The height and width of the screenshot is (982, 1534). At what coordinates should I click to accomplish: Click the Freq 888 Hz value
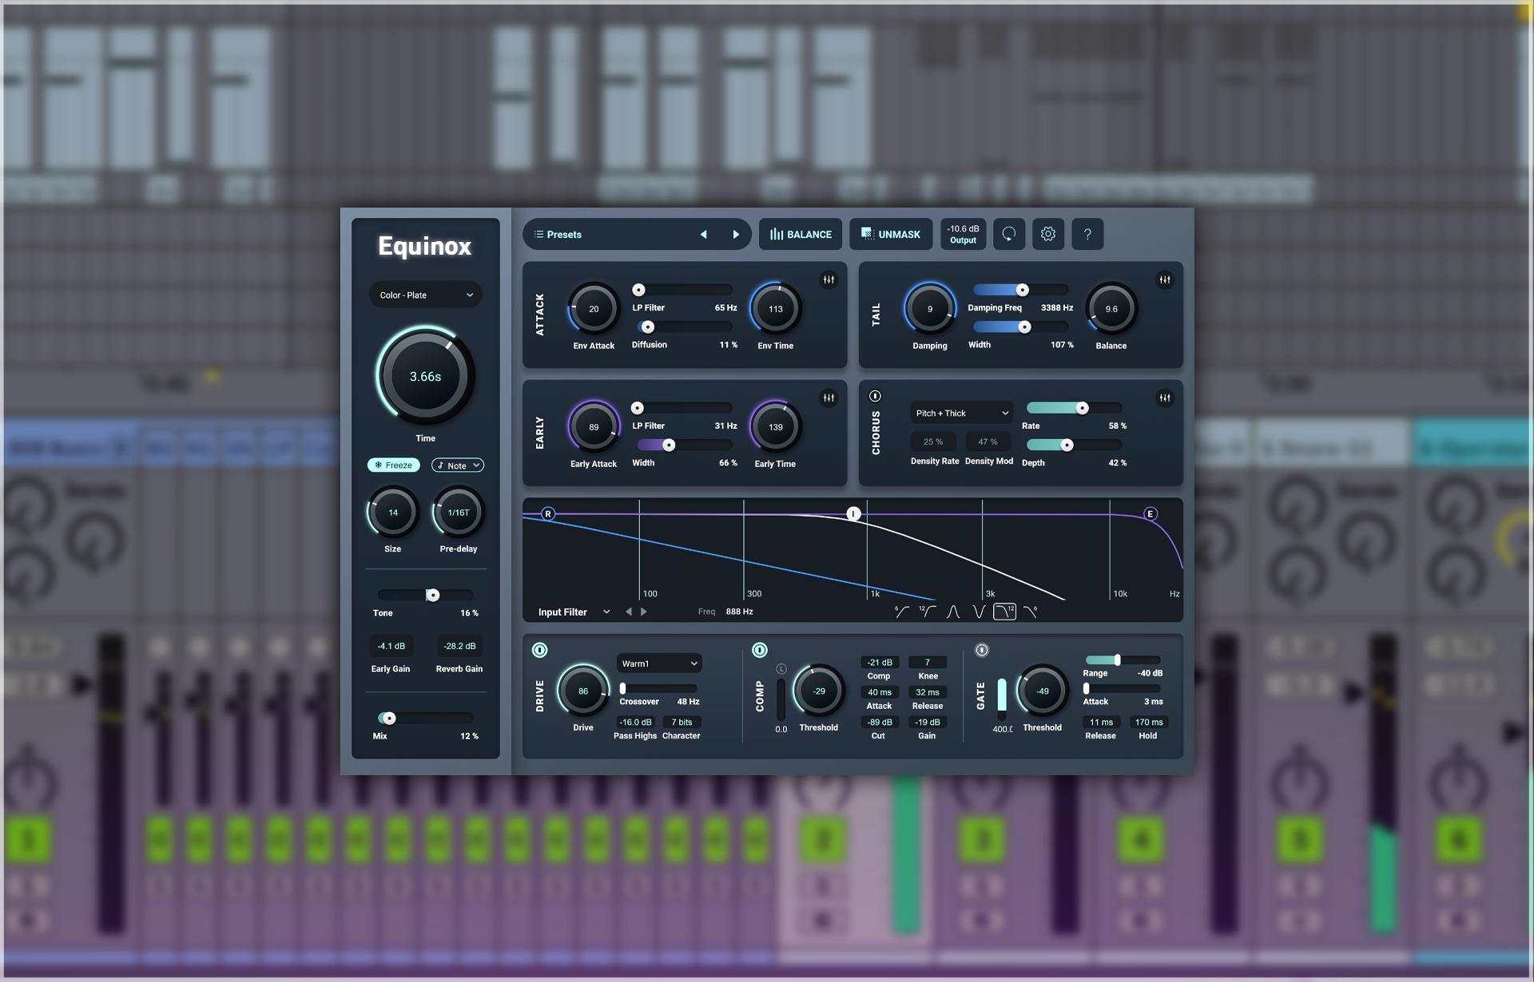click(739, 612)
